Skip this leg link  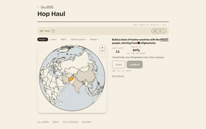click(x=118, y=76)
